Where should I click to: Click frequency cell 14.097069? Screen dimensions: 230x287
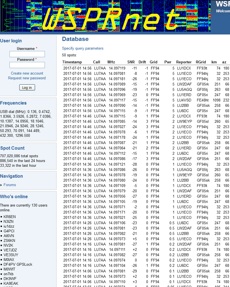coord(117,95)
